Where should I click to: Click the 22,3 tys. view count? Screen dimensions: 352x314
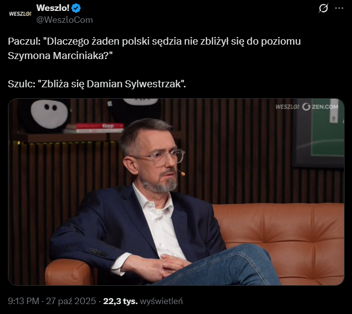pyautogui.click(x=120, y=301)
